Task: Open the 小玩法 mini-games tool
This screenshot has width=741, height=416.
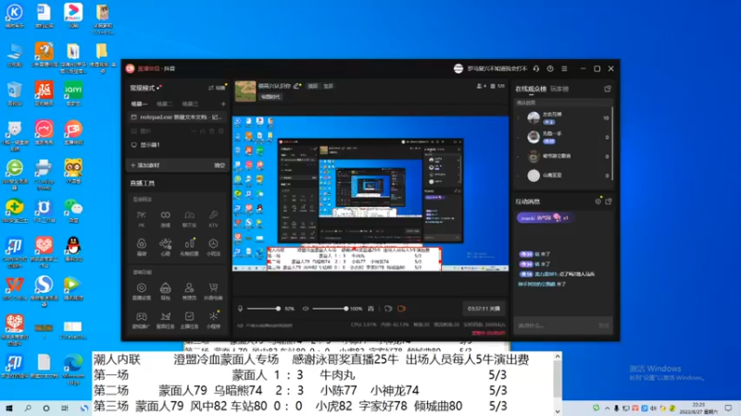Action: tap(213, 247)
